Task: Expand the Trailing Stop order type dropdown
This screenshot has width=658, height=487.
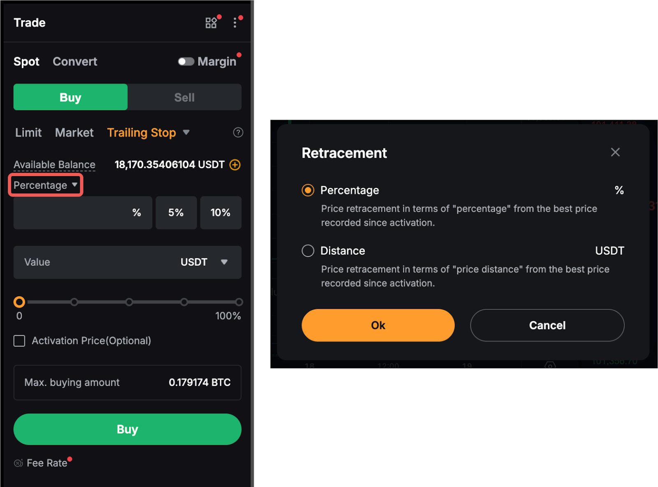Action: pos(186,132)
